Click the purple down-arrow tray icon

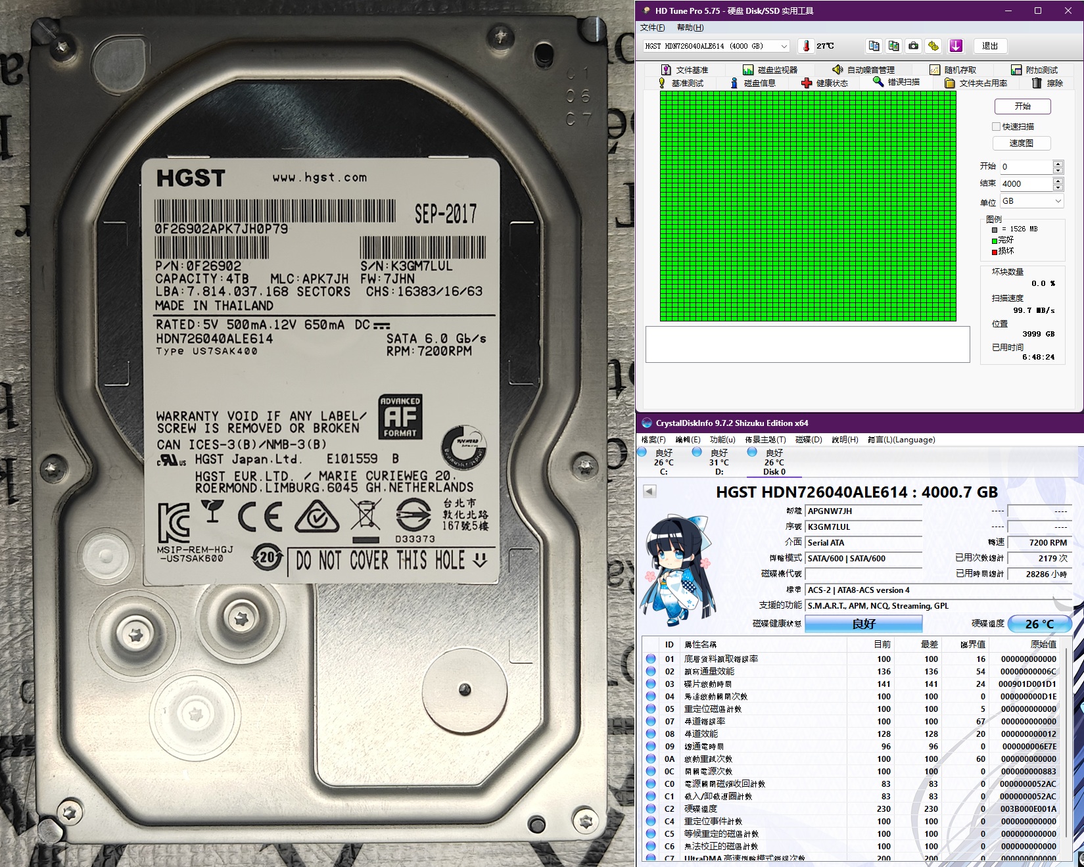point(956,46)
